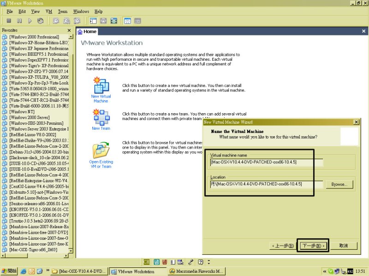Open the Windows menu
The width and height of the screenshot is (369, 276).
[x=81, y=11]
